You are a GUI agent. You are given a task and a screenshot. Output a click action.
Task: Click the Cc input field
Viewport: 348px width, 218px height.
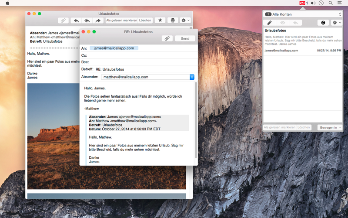(x=142, y=55)
